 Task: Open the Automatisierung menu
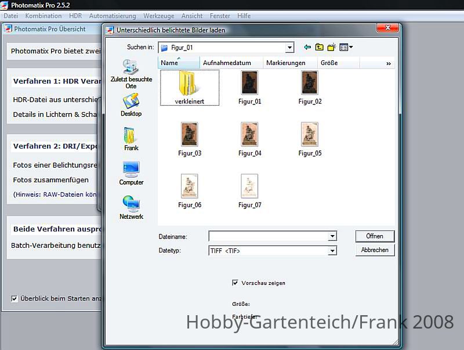point(113,16)
